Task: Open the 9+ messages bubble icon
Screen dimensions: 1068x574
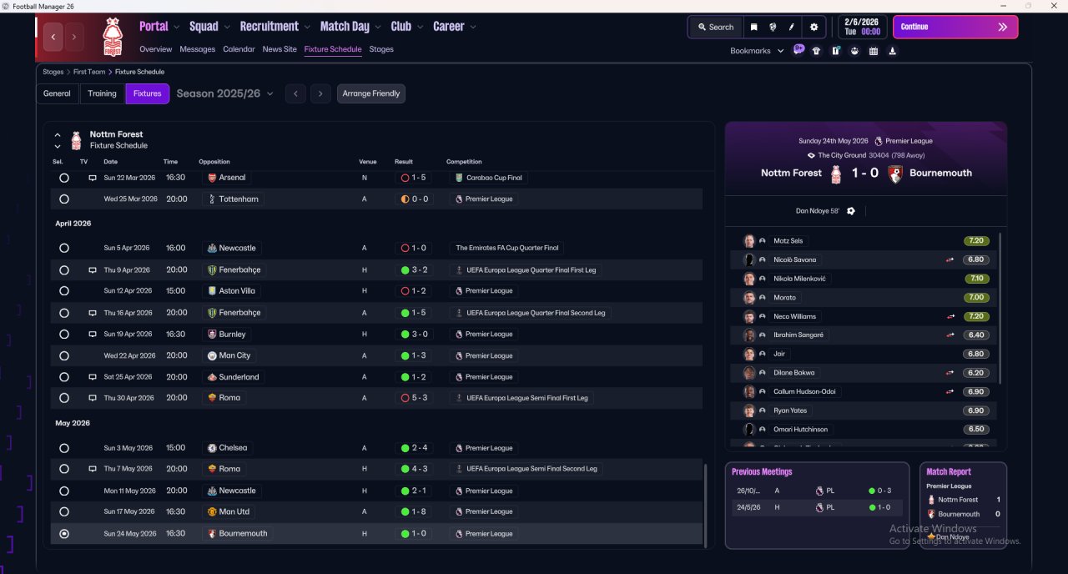Action: [798, 50]
